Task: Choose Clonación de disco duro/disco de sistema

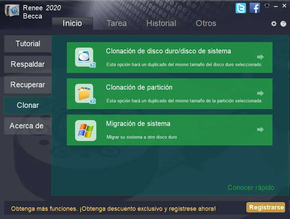Action: 170,57
